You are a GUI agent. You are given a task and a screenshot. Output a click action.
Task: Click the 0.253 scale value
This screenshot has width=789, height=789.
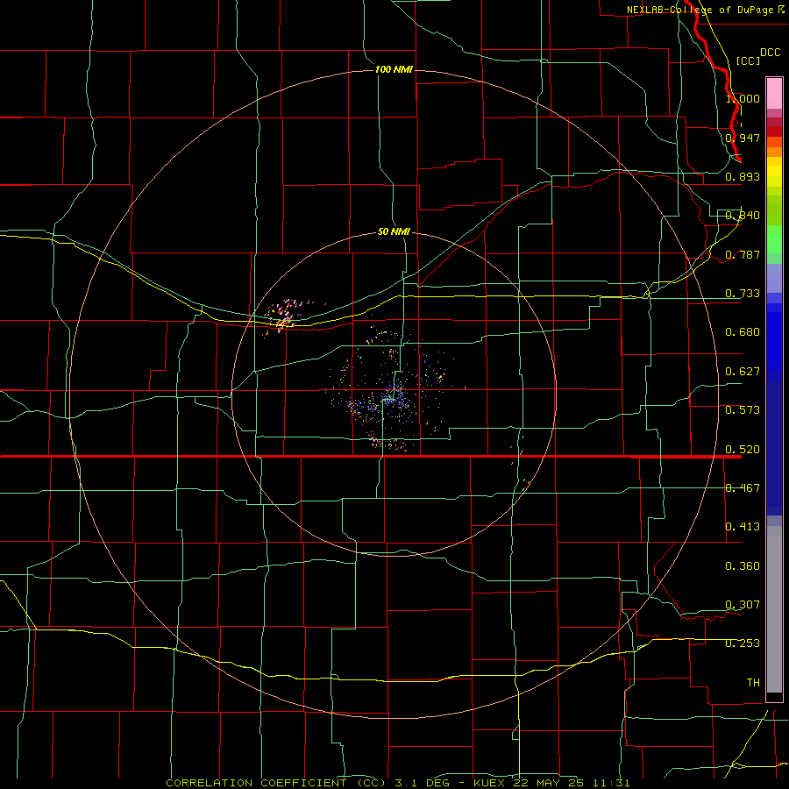coord(743,643)
